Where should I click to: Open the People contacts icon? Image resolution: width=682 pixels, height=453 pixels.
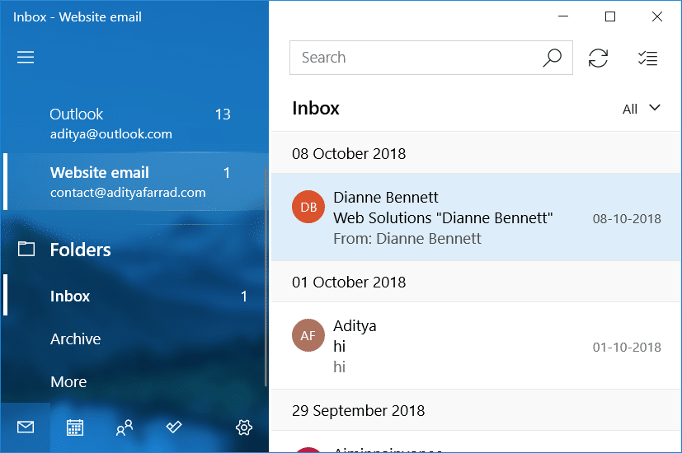(125, 427)
